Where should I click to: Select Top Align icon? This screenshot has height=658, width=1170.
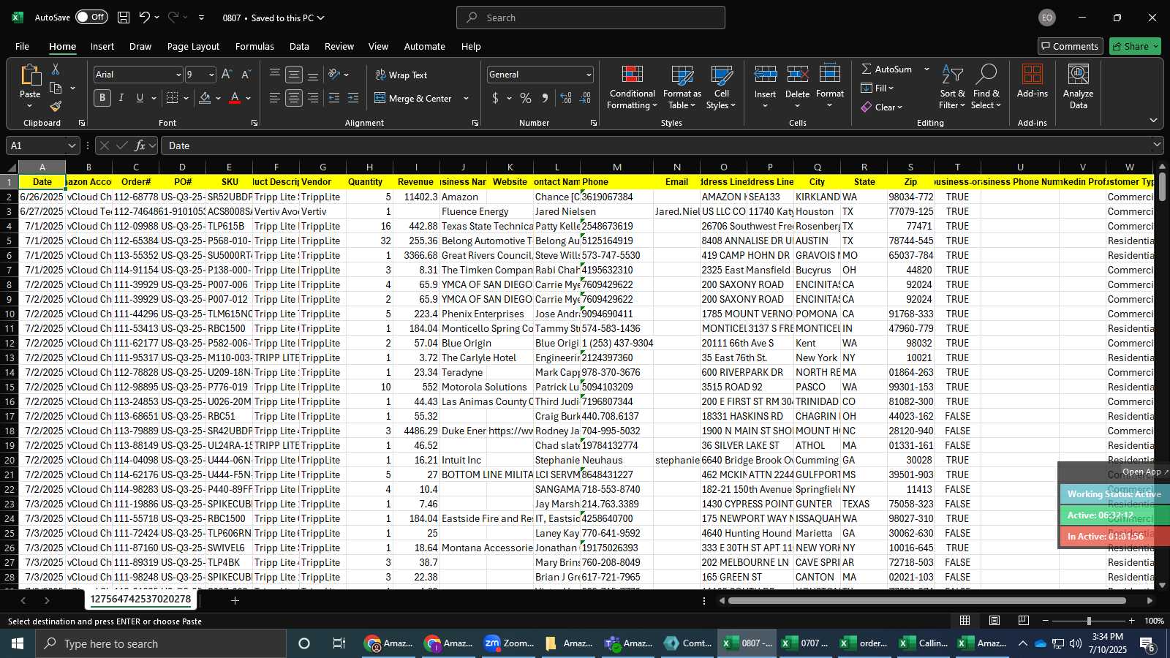[x=275, y=75]
